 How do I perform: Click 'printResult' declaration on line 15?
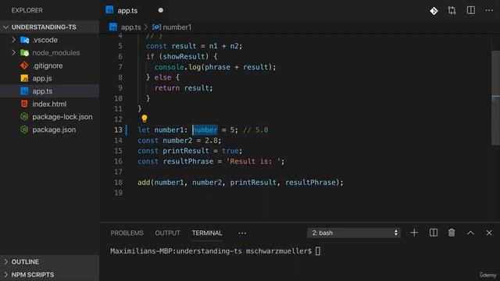186,151
